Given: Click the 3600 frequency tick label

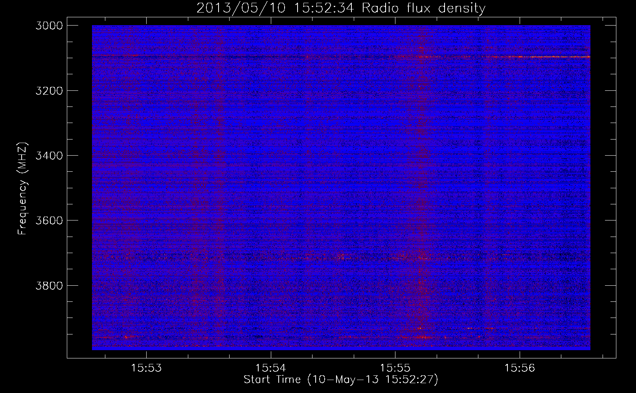Looking at the screenshot, I should coord(49,220).
